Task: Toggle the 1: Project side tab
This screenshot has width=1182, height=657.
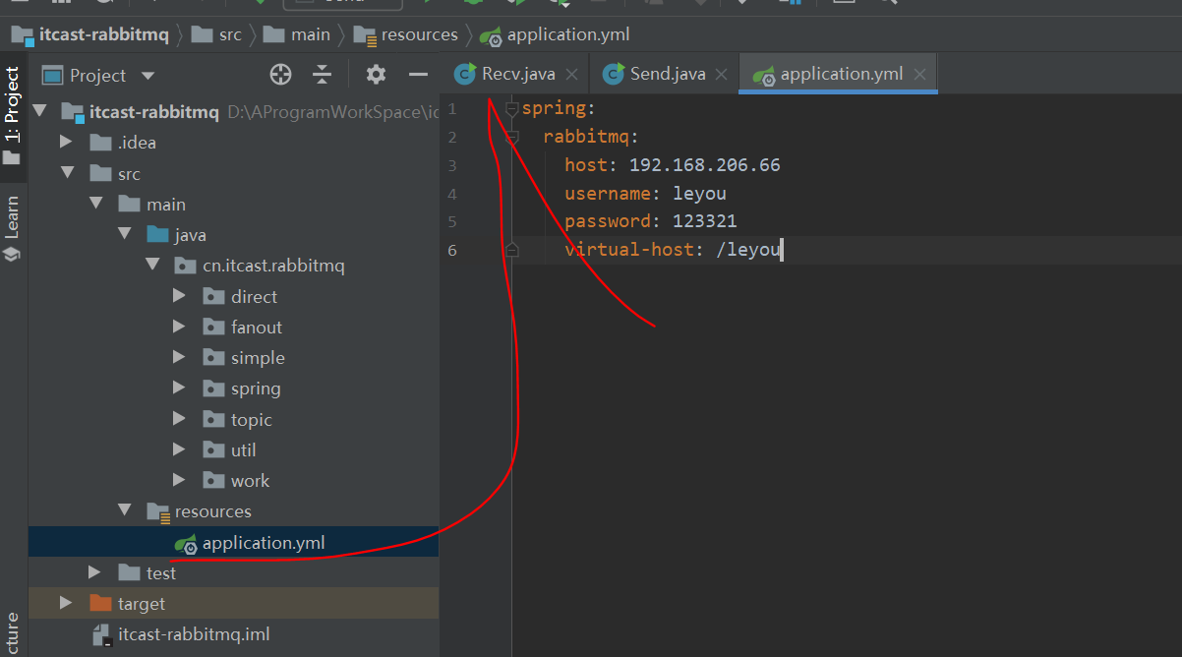Action: point(12,116)
